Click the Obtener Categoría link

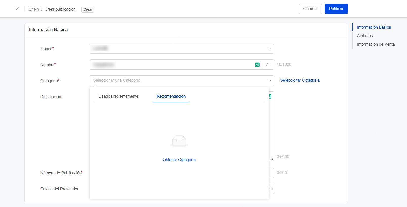179,160
